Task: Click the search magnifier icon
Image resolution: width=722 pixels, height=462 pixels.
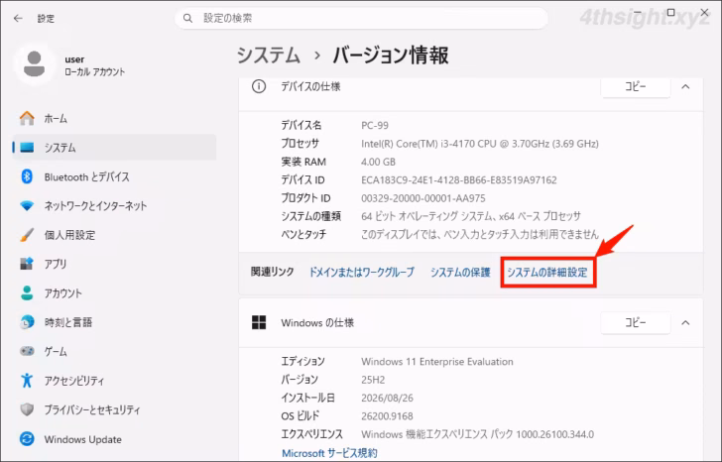Action: (x=187, y=18)
